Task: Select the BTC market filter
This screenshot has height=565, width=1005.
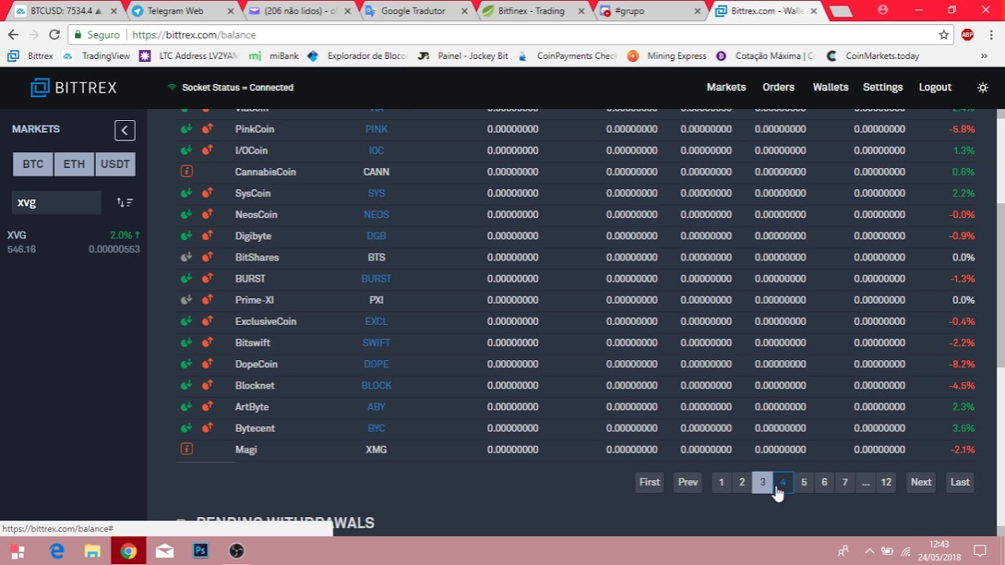Action: click(33, 164)
